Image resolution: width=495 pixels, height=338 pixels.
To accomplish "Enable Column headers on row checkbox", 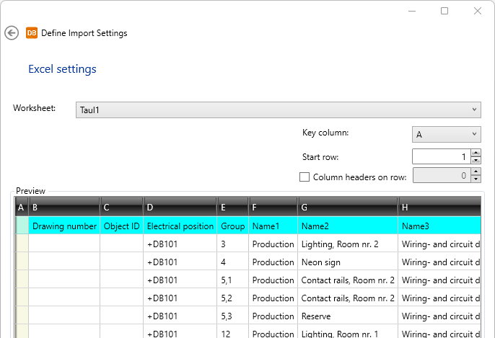I will point(305,177).
